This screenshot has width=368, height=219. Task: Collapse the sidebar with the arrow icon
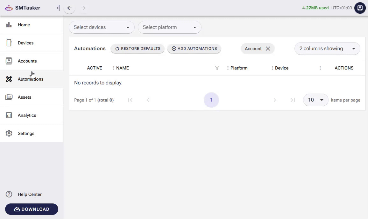coord(58,8)
